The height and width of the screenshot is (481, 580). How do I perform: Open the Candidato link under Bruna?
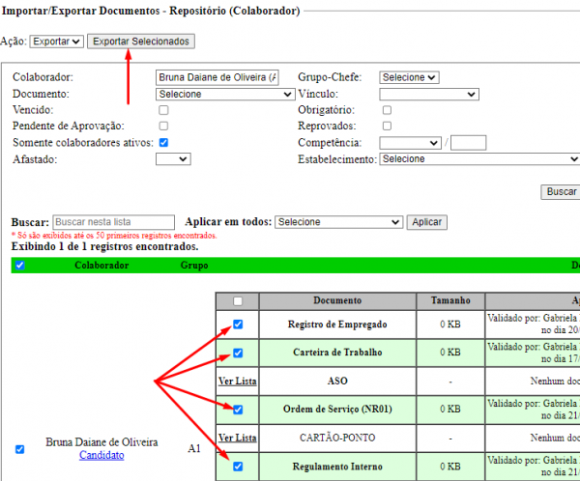[x=101, y=455]
